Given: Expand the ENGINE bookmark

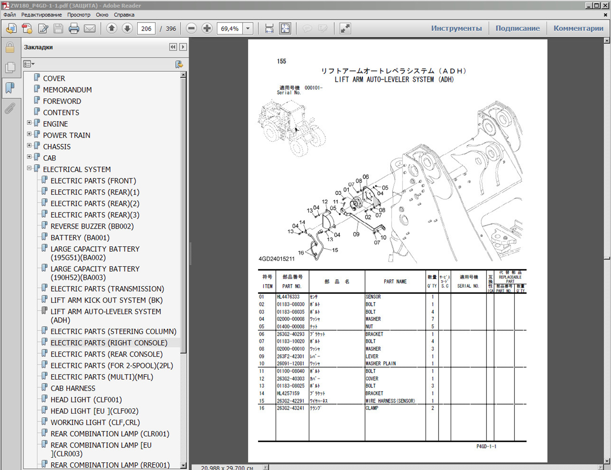Looking at the screenshot, I should tap(29, 123).
